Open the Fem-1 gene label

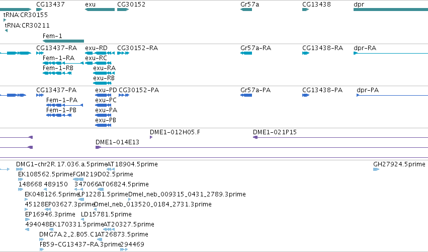pyautogui.click(x=52, y=36)
